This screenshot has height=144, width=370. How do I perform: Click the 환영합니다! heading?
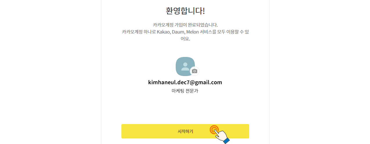click(185, 11)
